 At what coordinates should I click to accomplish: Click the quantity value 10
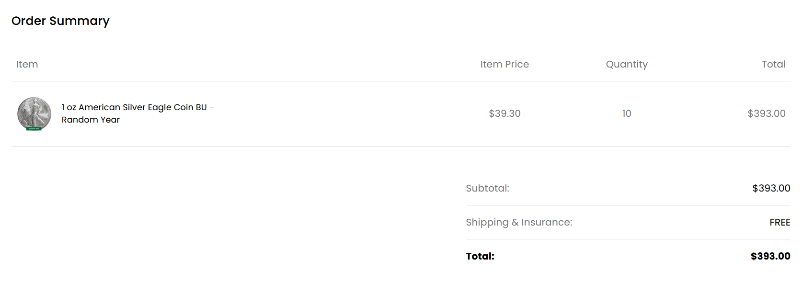(627, 113)
